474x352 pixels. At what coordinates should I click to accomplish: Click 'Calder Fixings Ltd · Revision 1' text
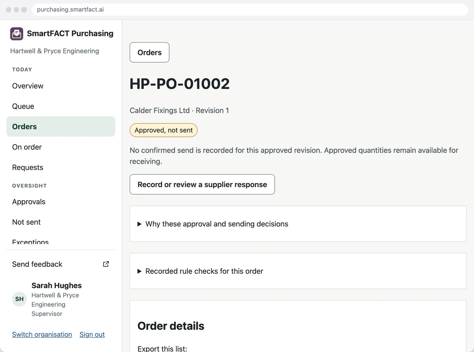coord(179,110)
